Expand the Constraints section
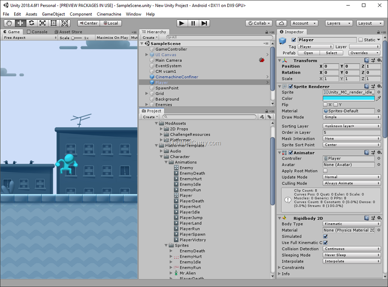 click(x=280, y=268)
